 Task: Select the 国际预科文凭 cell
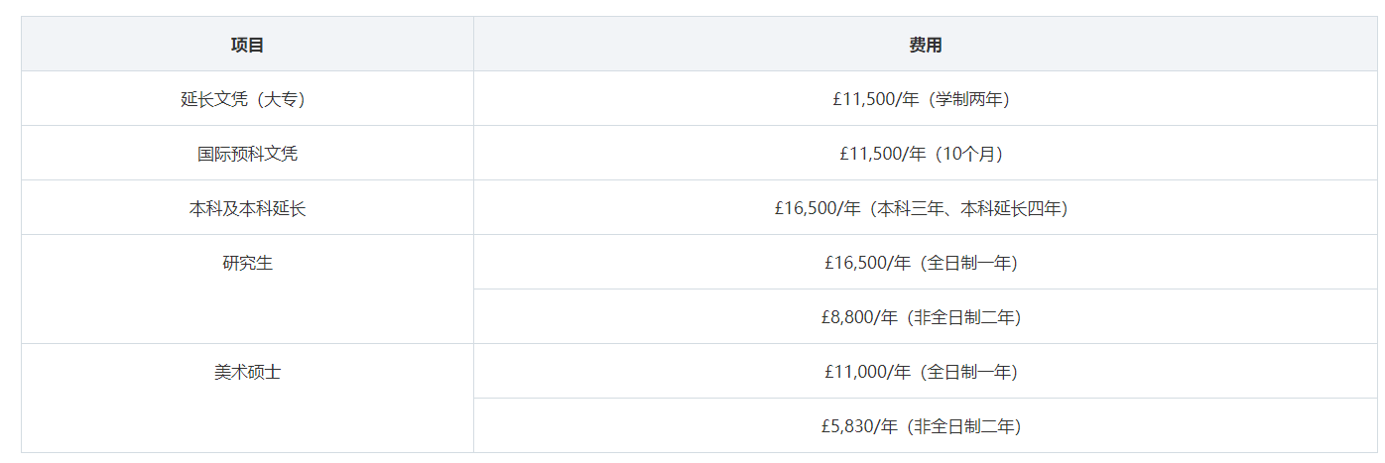point(247,154)
